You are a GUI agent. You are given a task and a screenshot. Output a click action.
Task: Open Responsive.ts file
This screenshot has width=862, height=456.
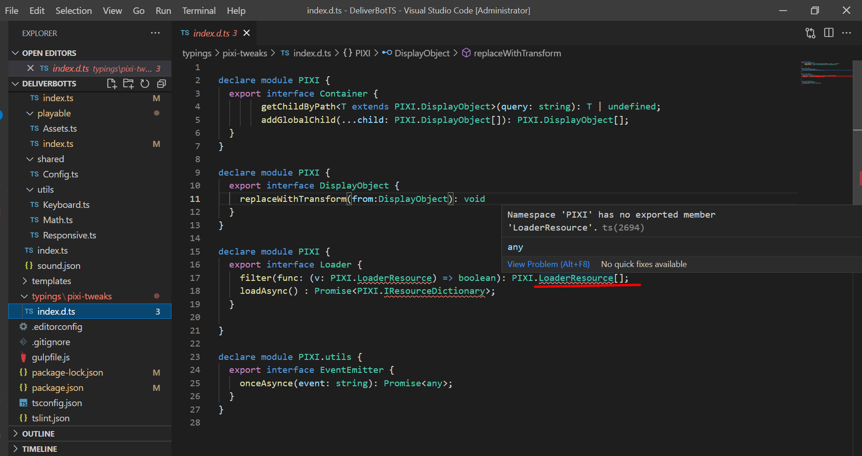69,235
